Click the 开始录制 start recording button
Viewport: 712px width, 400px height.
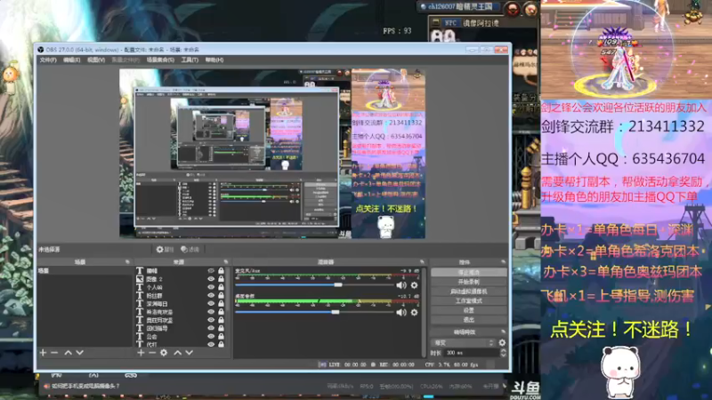(469, 282)
